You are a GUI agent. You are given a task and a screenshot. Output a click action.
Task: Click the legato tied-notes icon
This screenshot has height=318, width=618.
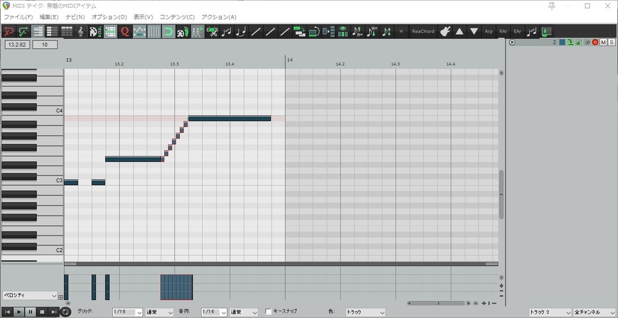pyautogui.click(x=241, y=31)
